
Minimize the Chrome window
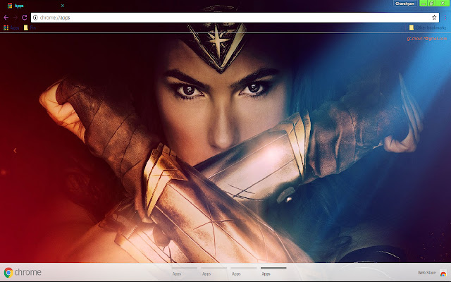[424, 3]
